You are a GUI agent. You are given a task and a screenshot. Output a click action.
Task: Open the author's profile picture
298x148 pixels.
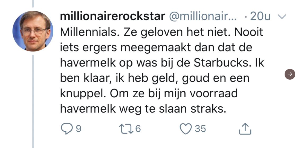pyautogui.click(x=33, y=31)
